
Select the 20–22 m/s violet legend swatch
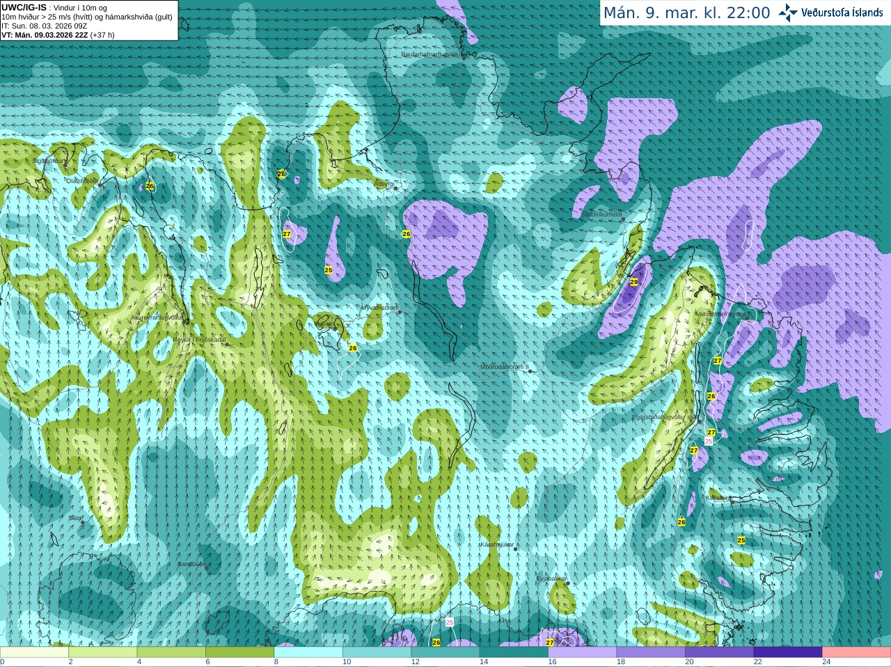(720, 652)
